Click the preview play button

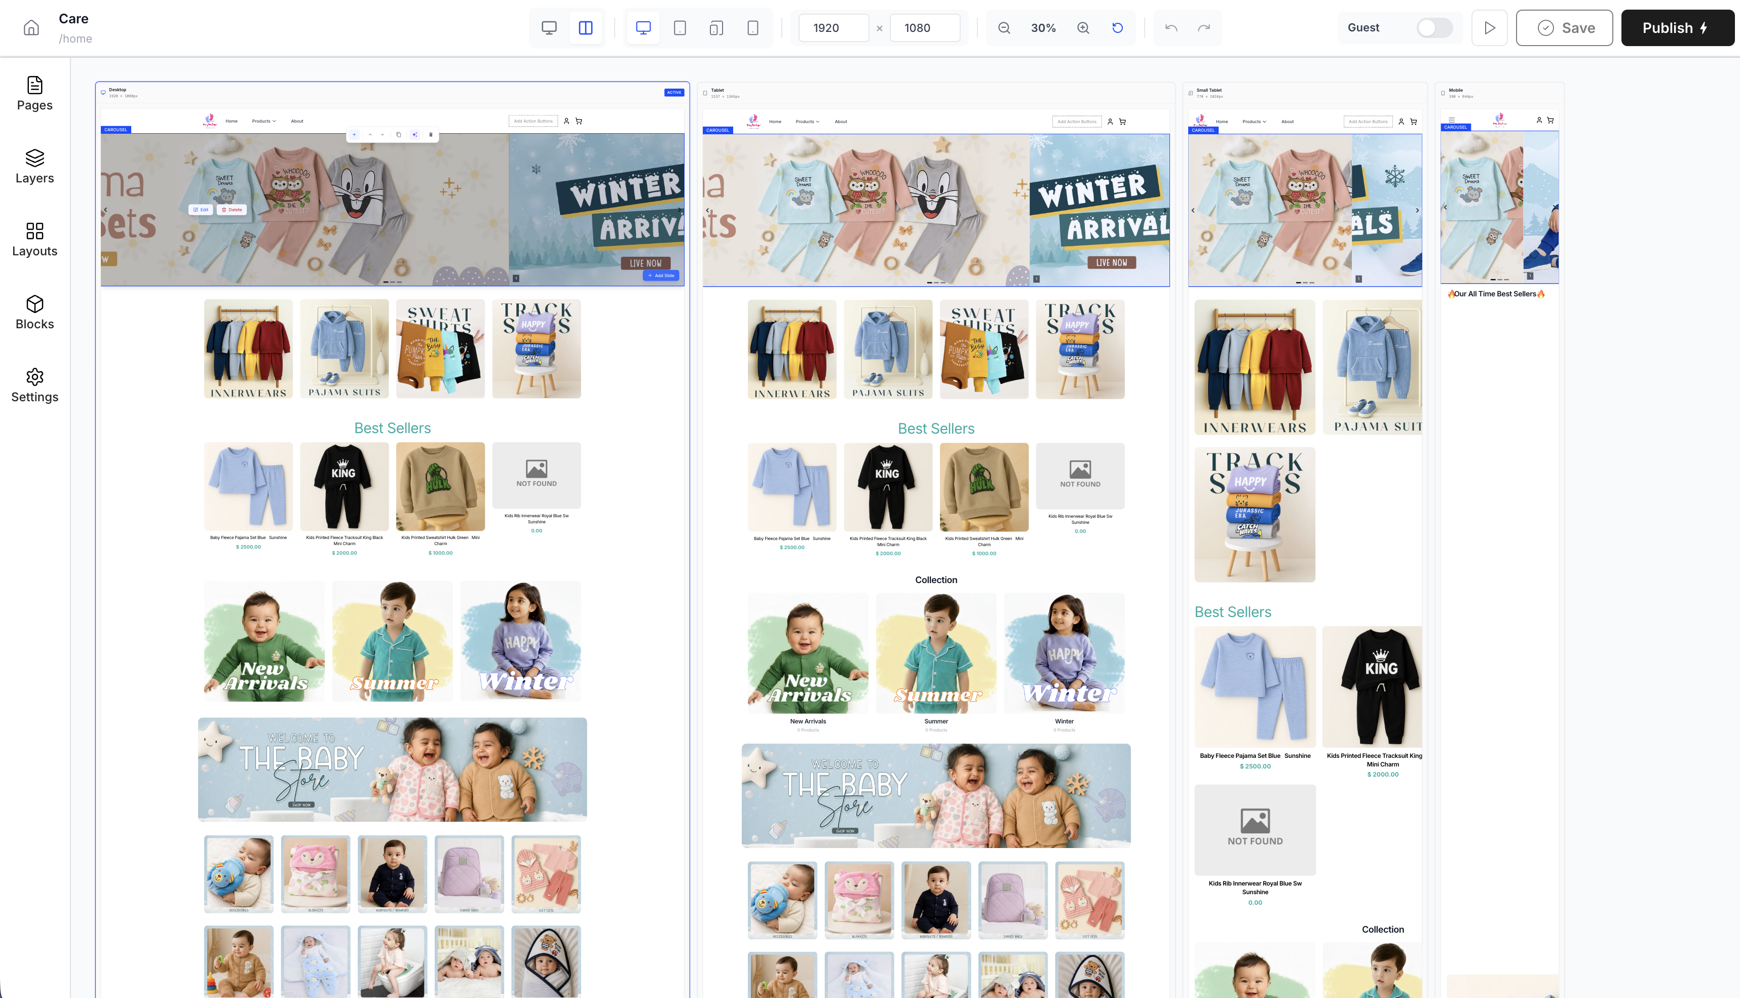coord(1489,27)
